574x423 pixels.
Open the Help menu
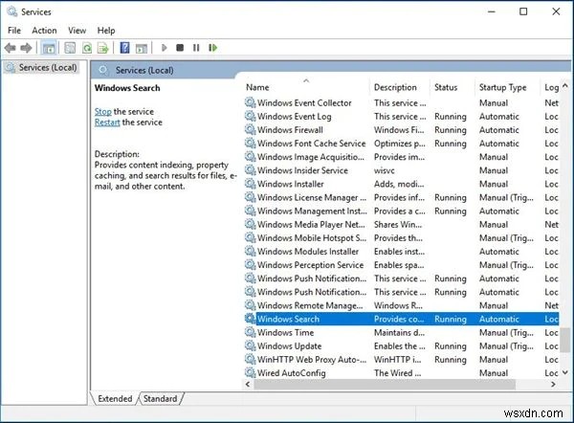click(x=106, y=31)
